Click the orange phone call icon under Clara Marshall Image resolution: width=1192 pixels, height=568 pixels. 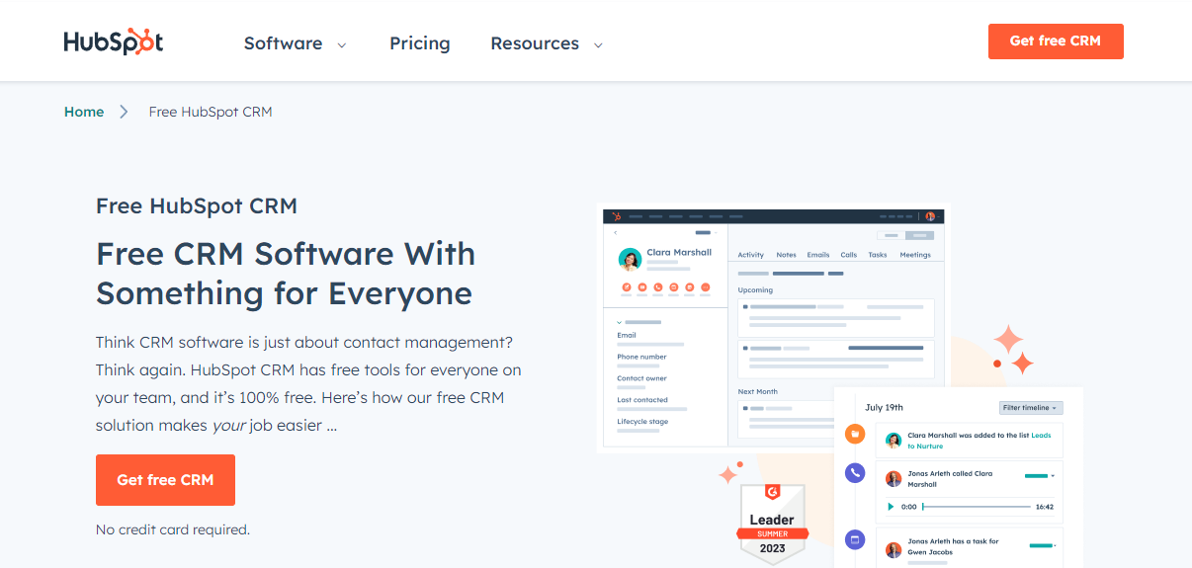click(x=658, y=287)
